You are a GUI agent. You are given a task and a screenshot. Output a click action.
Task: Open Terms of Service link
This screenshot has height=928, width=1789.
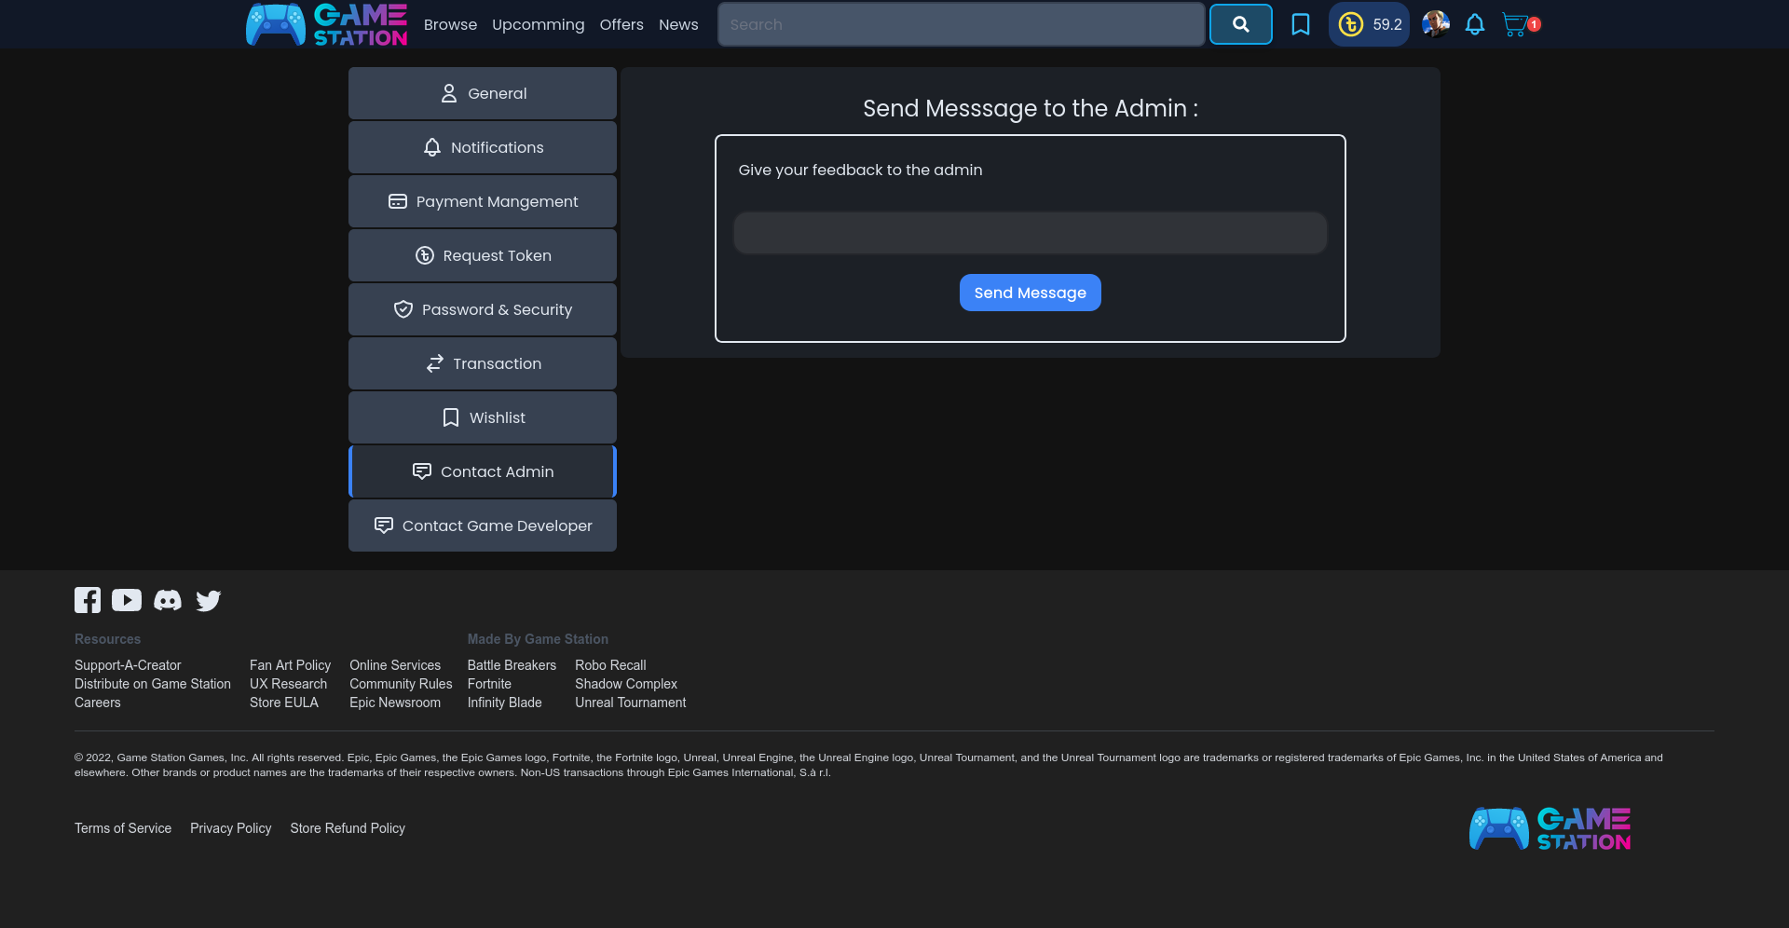(x=123, y=828)
